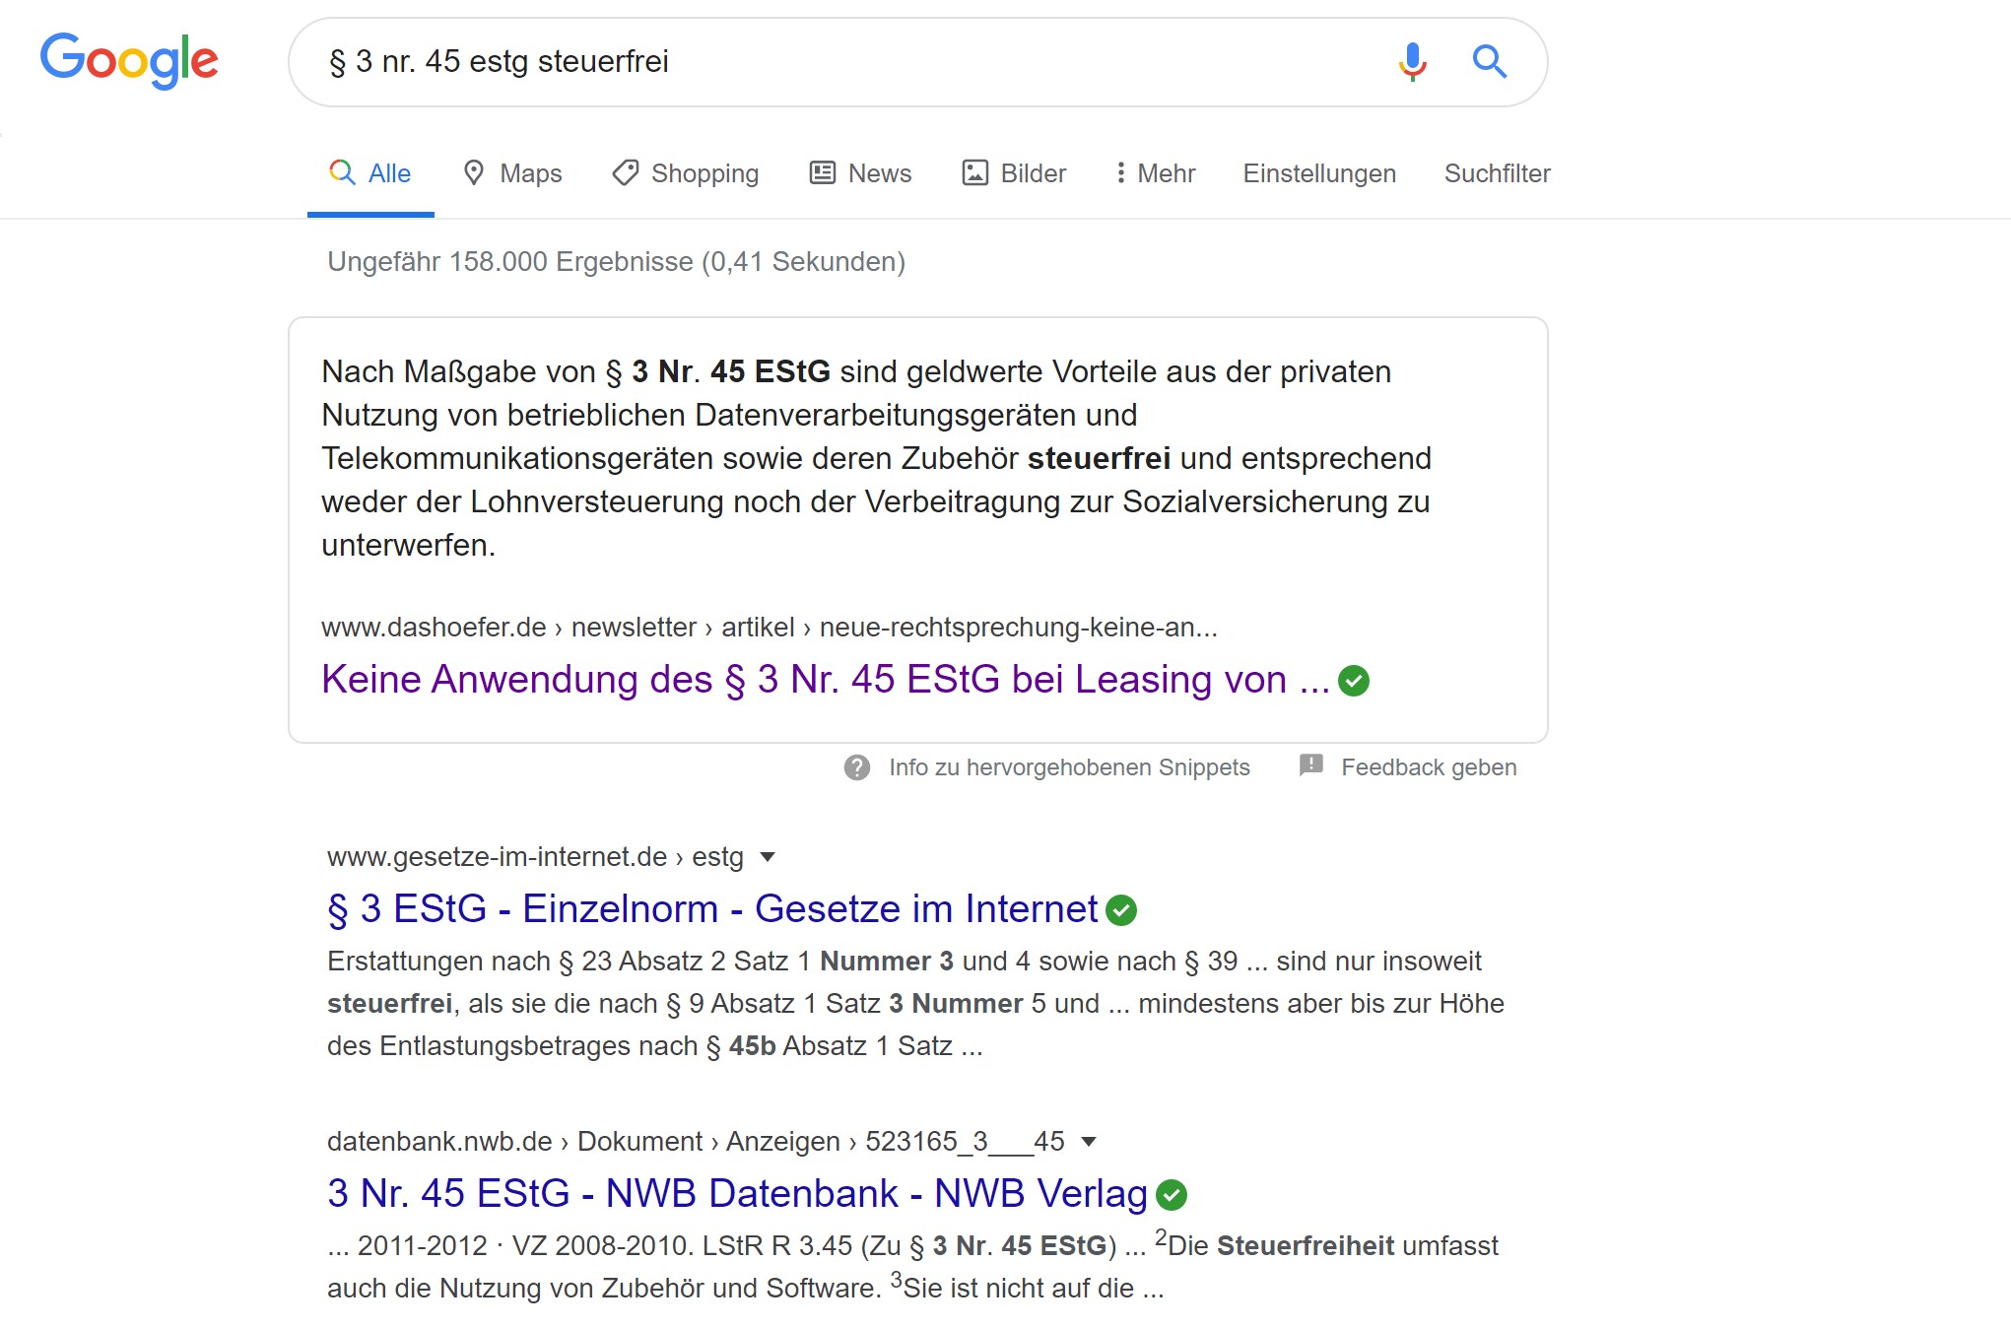Click the Google logo
Screen dimensions: 2011x1329
[x=129, y=60]
